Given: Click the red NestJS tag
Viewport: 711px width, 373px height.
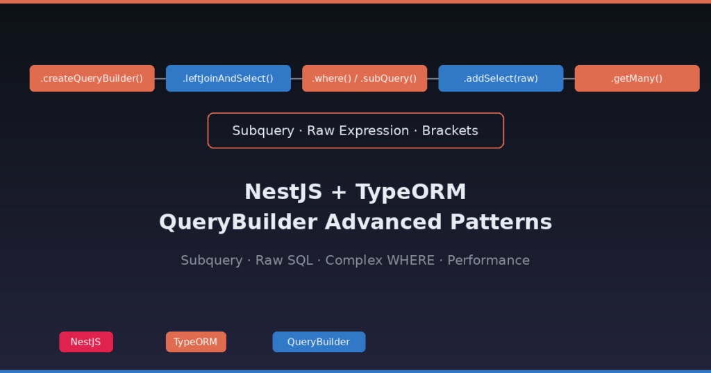Looking at the screenshot, I should [85, 342].
